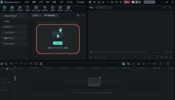Switch to the Audio tab
Viewport: 175px width, 100px height.
(x=20, y=8)
